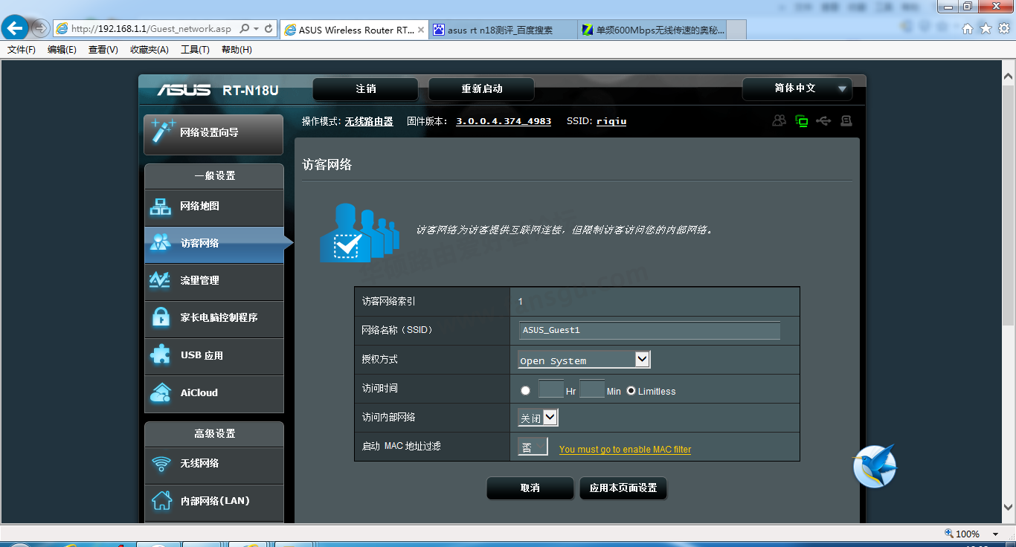Click the browser address bar URL
This screenshot has height=547, width=1016.
152,29
